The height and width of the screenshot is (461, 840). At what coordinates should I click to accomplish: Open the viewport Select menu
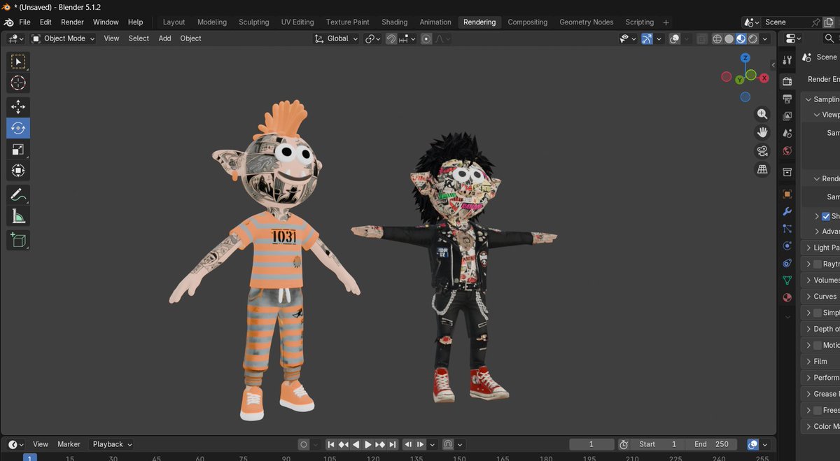point(139,38)
